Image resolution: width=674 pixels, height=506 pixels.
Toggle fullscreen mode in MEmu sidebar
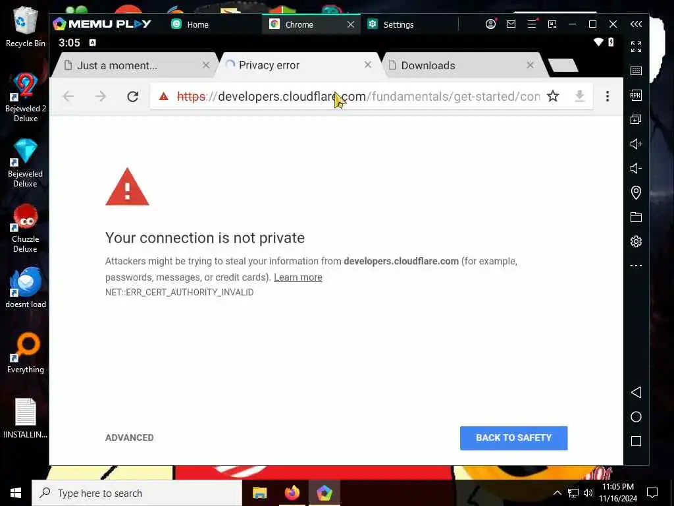click(x=636, y=47)
